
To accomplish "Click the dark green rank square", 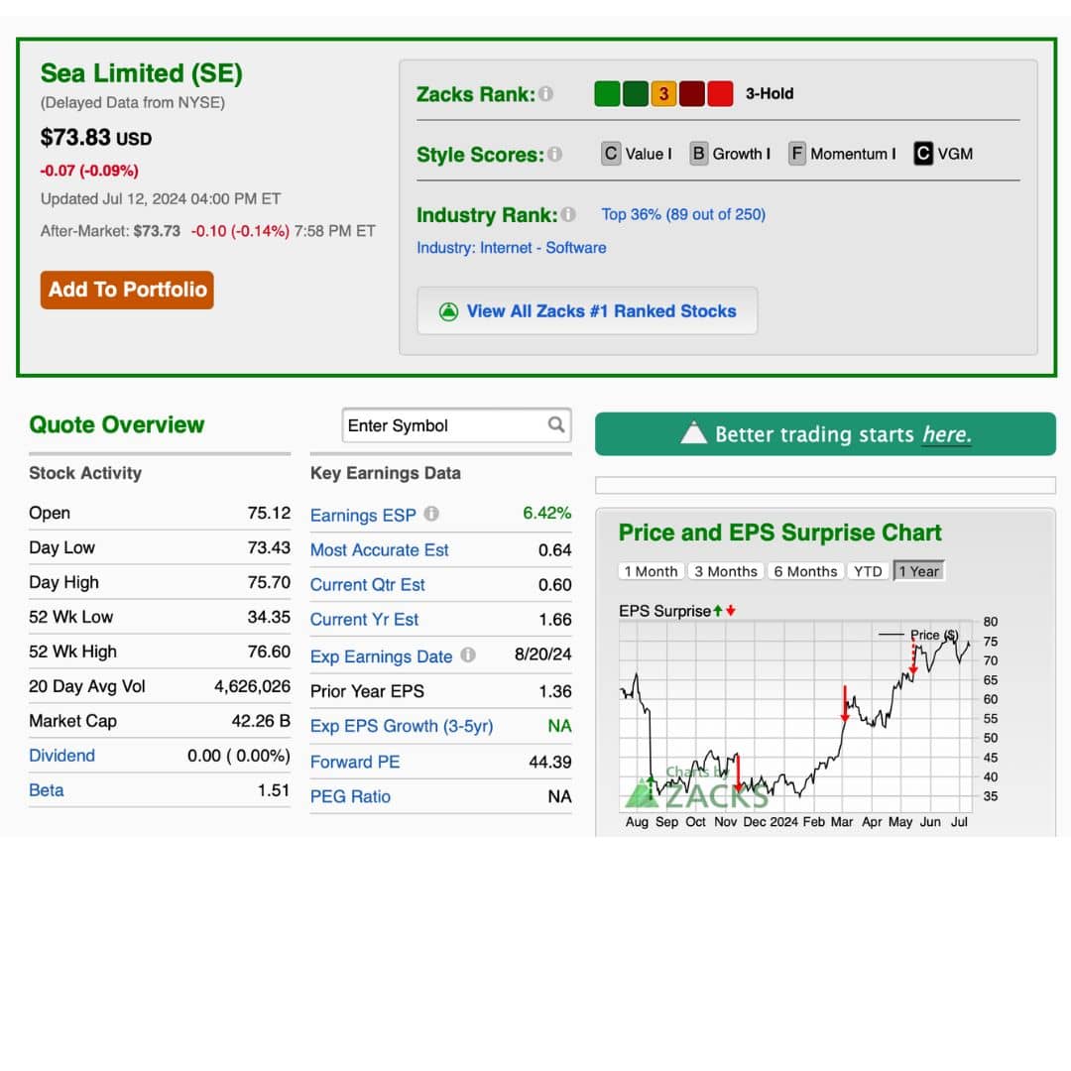I will coord(636,93).
